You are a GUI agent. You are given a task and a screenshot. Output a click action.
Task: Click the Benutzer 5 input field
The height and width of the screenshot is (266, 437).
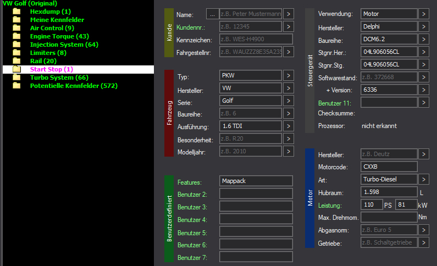coord(256,231)
